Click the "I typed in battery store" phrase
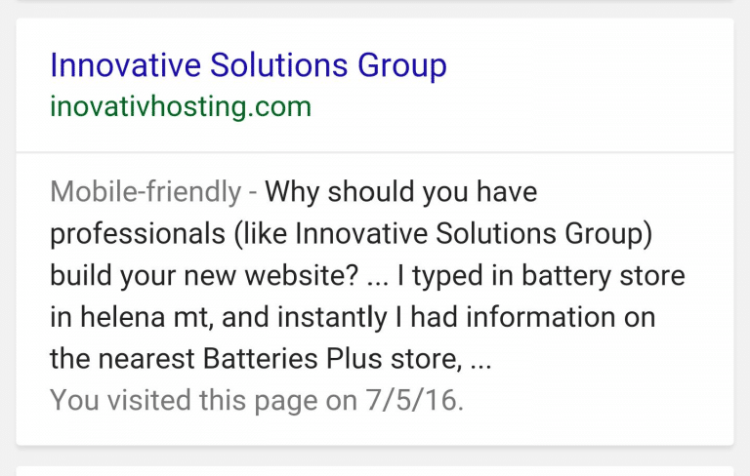 (541, 276)
